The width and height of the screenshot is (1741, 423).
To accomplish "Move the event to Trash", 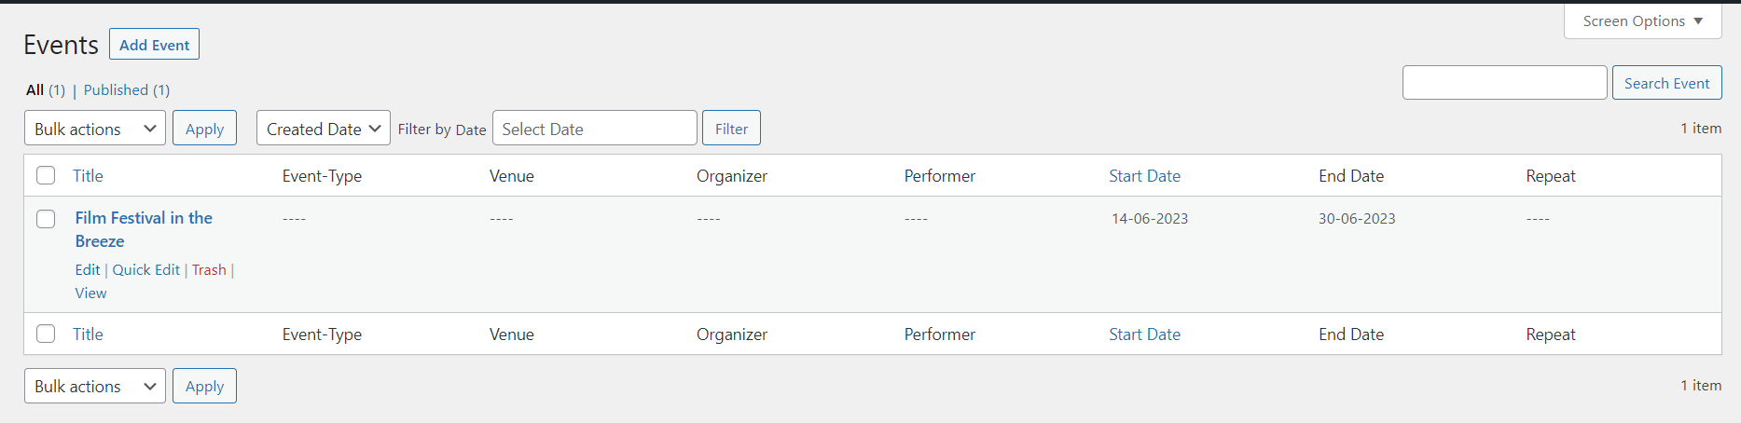I will pos(209,270).
